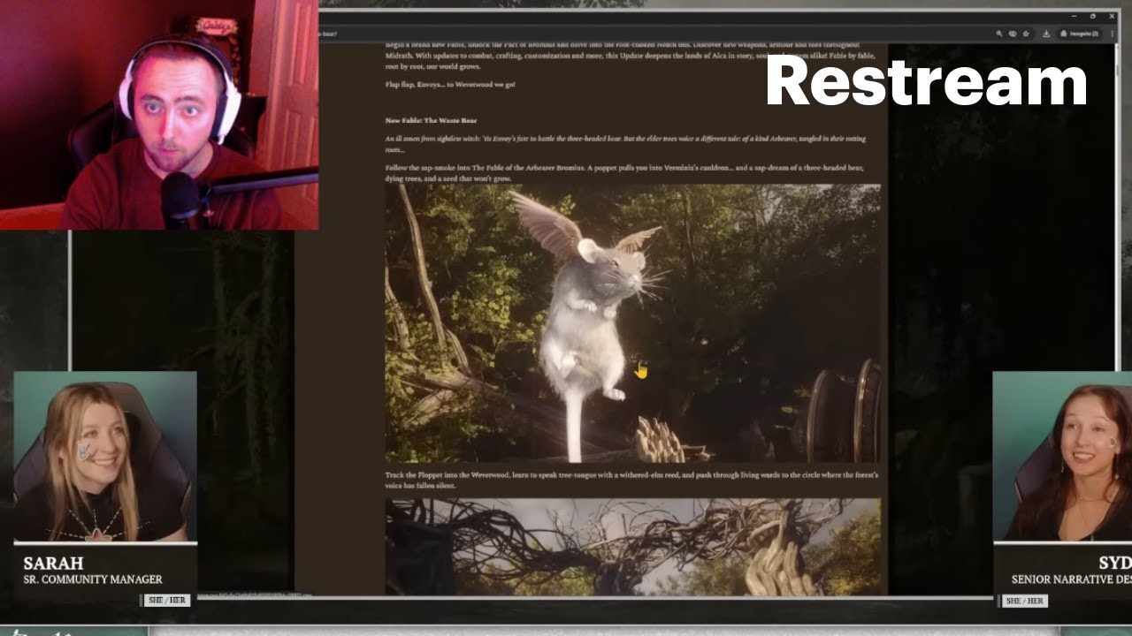This screenshot has width=1132, height=636.
Task: Click the zoom magnifier icon in address bar
Action: pos(998,34)
